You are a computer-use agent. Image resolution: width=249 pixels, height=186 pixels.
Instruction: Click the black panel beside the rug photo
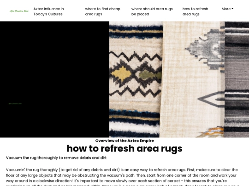[x=54, y=79]
